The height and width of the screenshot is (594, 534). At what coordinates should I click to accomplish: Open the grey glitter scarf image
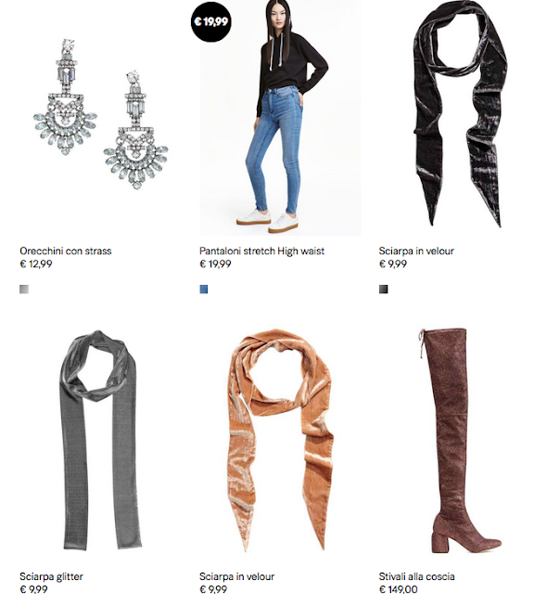[x=101, y=441]
